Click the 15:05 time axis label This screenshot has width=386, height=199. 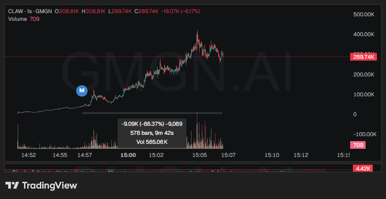200,155
